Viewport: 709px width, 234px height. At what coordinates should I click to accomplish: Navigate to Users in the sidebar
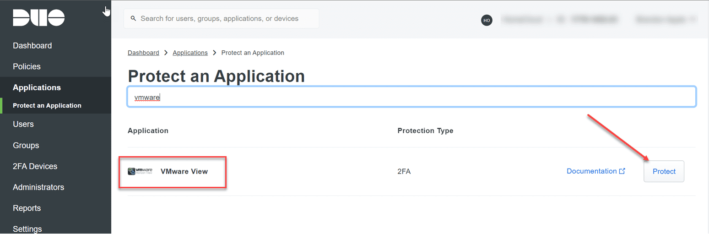(23, 124)
